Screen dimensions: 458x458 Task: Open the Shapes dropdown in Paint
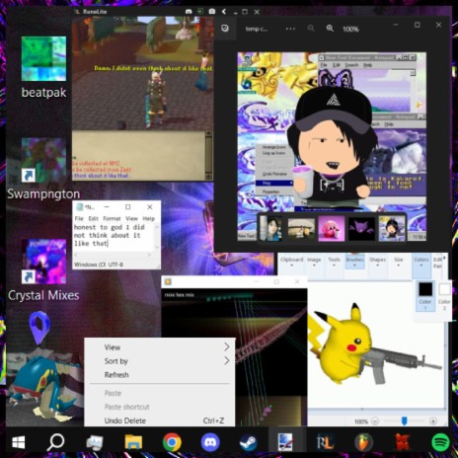tap(377, 262)
